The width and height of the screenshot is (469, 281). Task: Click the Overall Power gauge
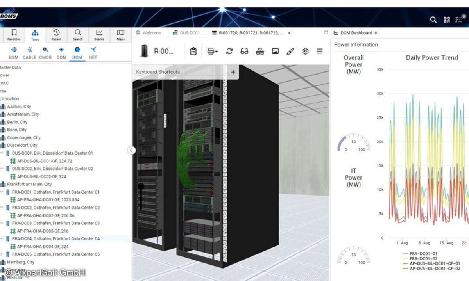[x=354, y=143]
